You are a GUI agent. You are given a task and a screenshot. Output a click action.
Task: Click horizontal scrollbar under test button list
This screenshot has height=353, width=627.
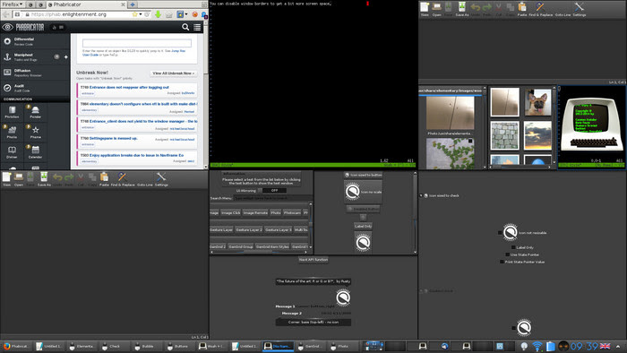[259, 252]
